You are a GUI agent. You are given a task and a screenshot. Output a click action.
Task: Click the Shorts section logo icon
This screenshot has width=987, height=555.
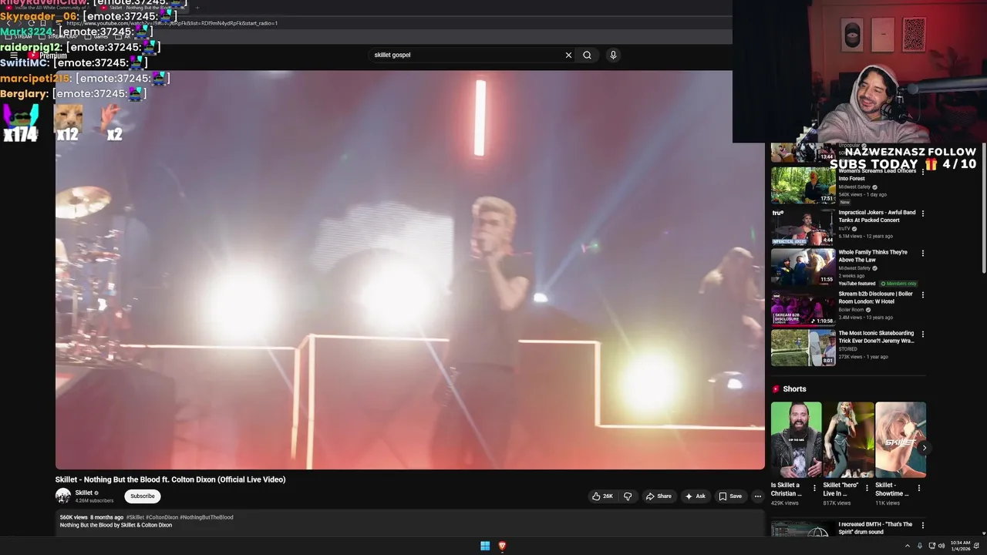[776, 389]
